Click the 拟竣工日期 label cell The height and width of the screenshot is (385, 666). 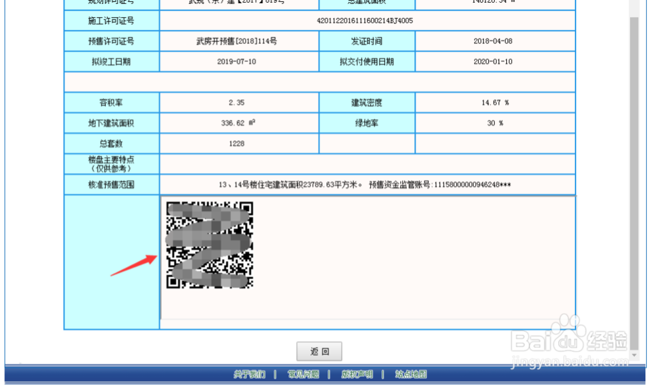pos(112,62)
